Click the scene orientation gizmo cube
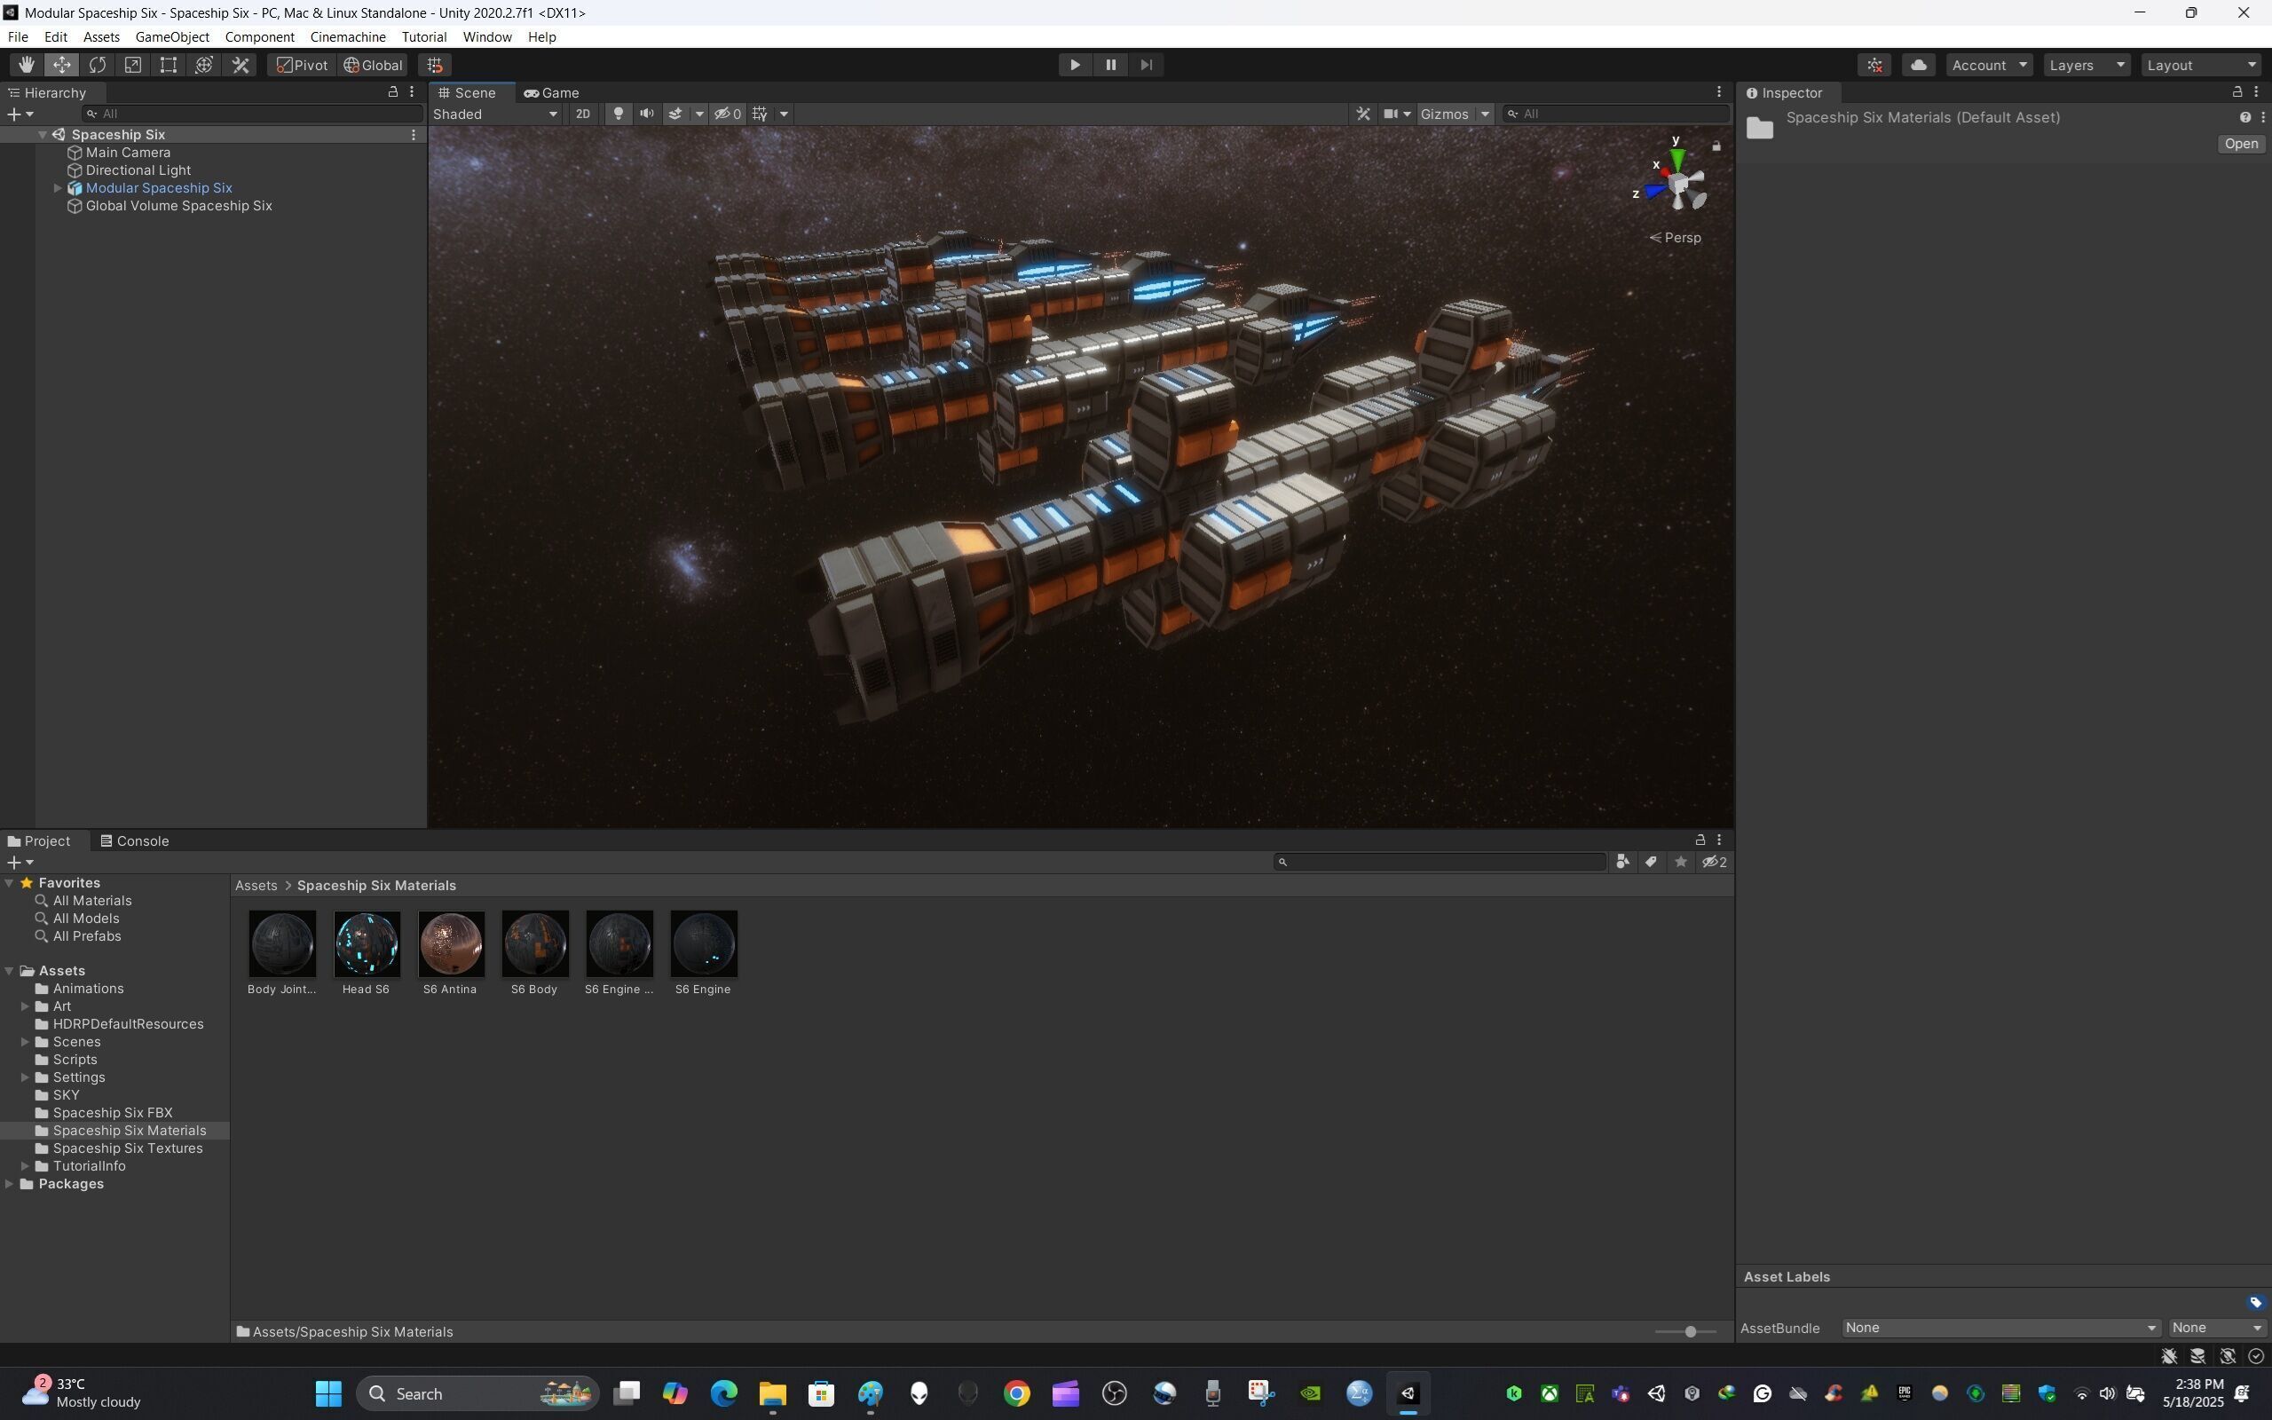This screenshot has height=1420, width=2272. pyautogui.click(x=1679, y=184)
